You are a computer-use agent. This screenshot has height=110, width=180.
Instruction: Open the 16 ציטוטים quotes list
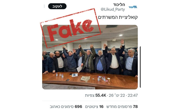click(x=94, y=107)
